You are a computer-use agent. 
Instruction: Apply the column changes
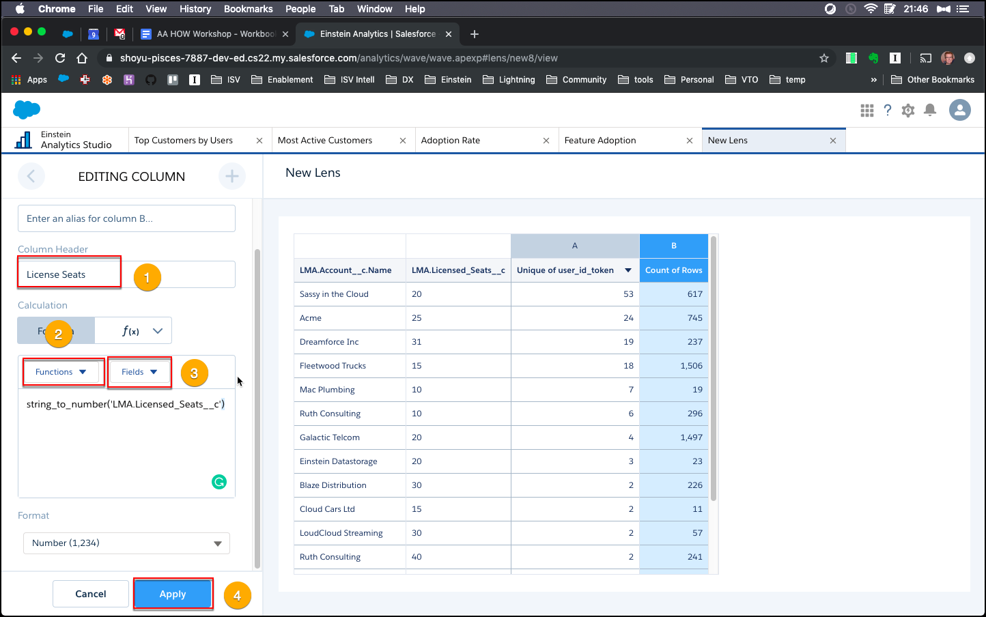coord(173,594)
